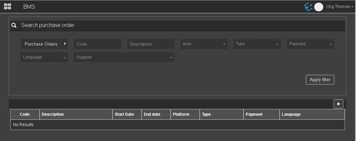Click the End date column header
This screenshot has height=141, width=356.
[x=152, y=114]
